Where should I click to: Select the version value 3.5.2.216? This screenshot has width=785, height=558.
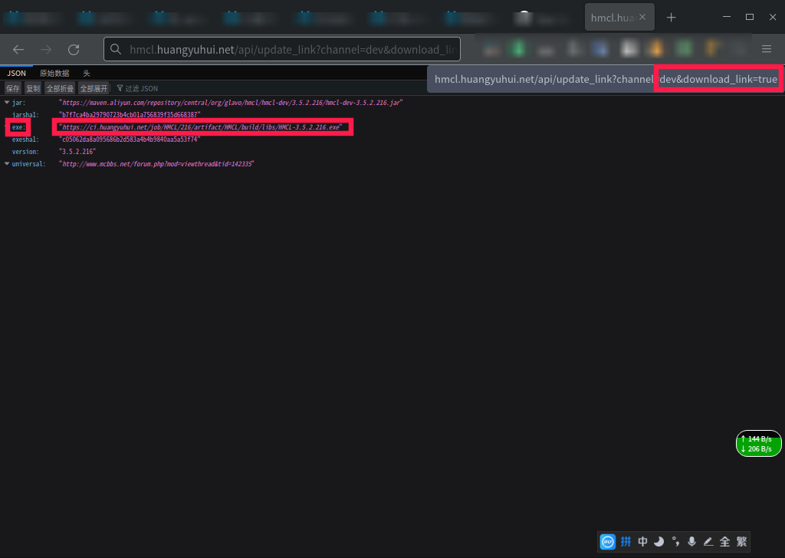click(77, 152)
